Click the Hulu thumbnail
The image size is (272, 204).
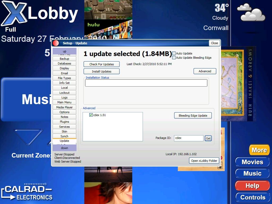pyautogui.click(x=108, y=29)
